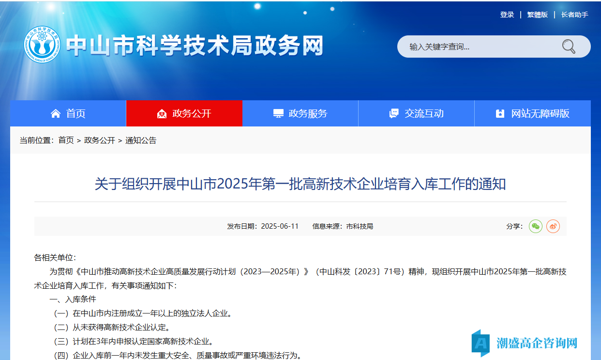Click the 一、入库条件 heading
601x360 pixels.
click(73, 299)
